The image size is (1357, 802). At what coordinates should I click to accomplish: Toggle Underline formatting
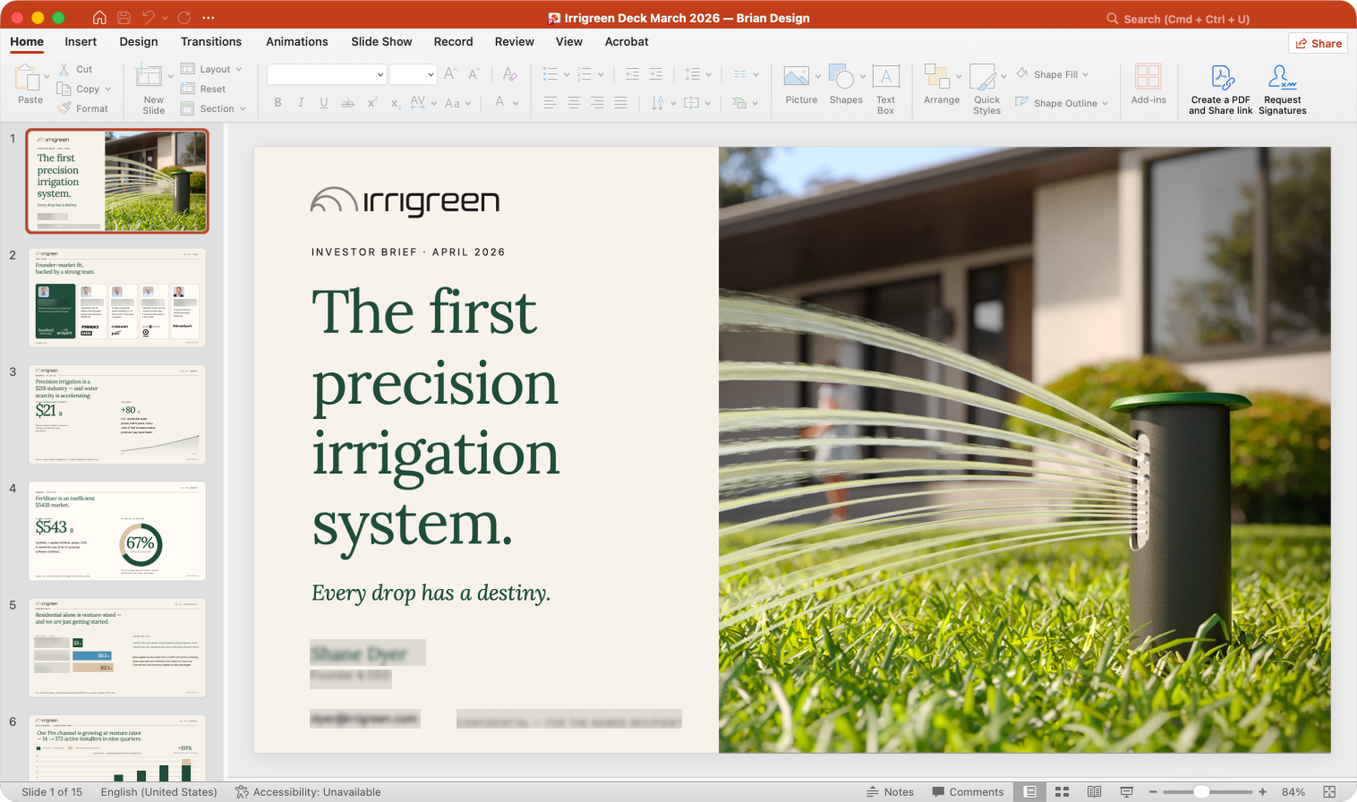[x=324, y=103]
